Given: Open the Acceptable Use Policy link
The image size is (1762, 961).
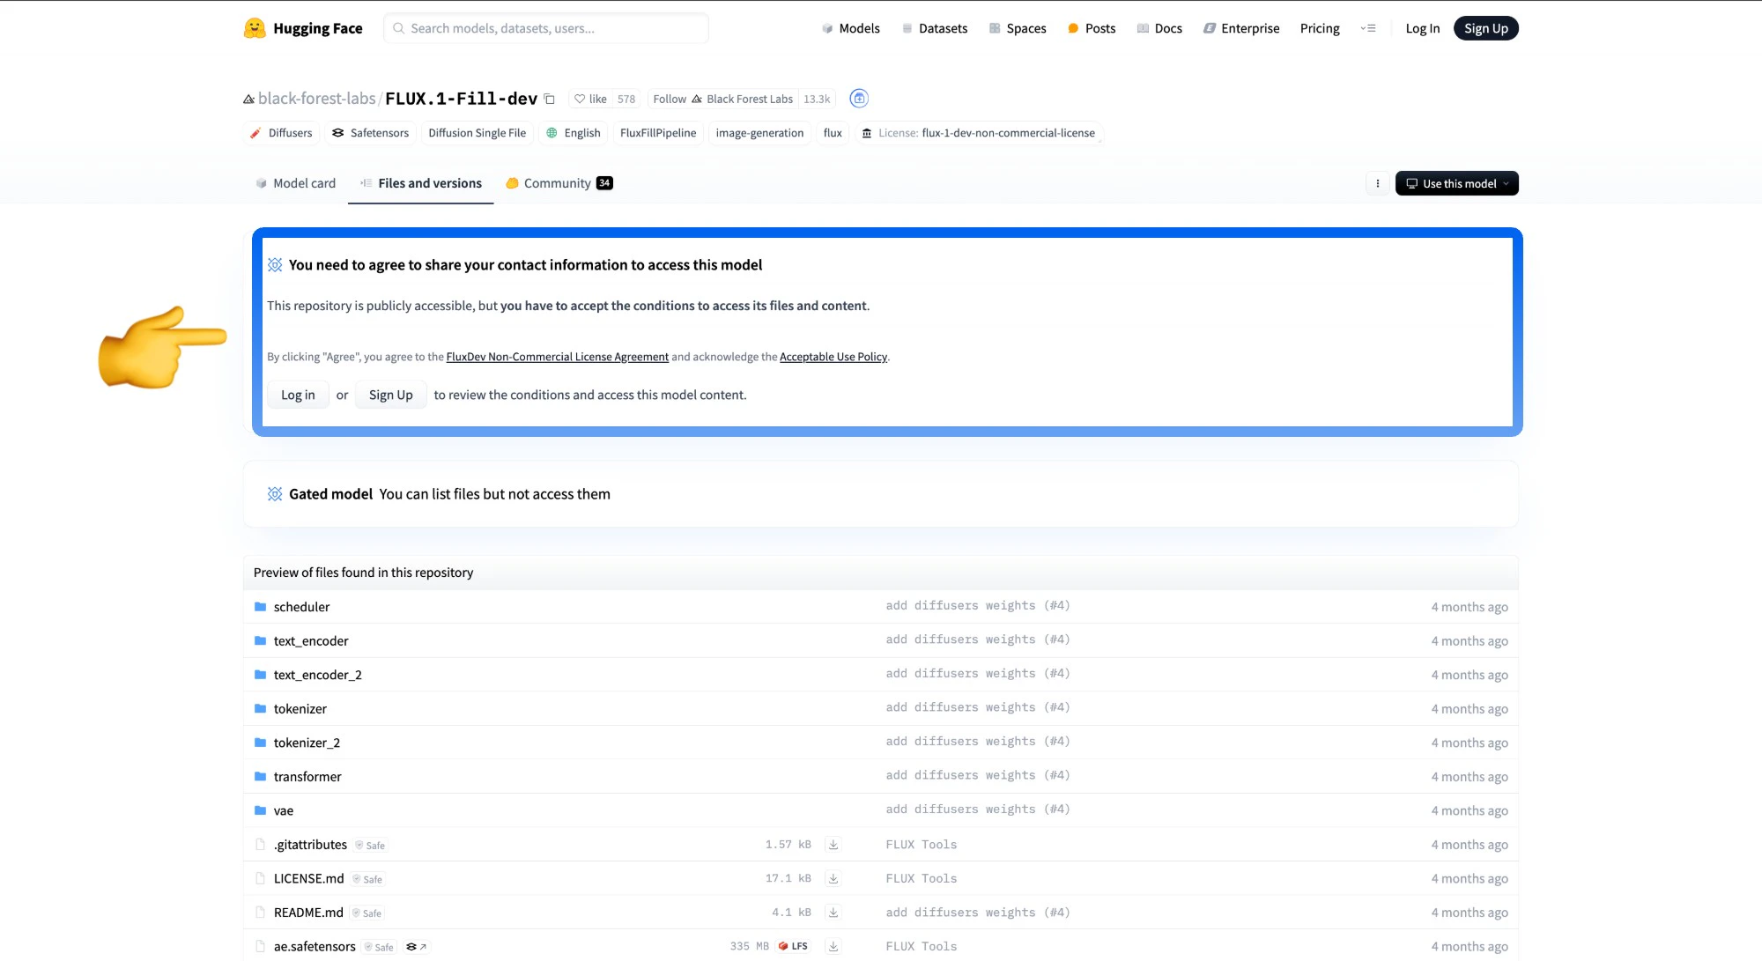Looking at the screenshot, I should (833, 357).
